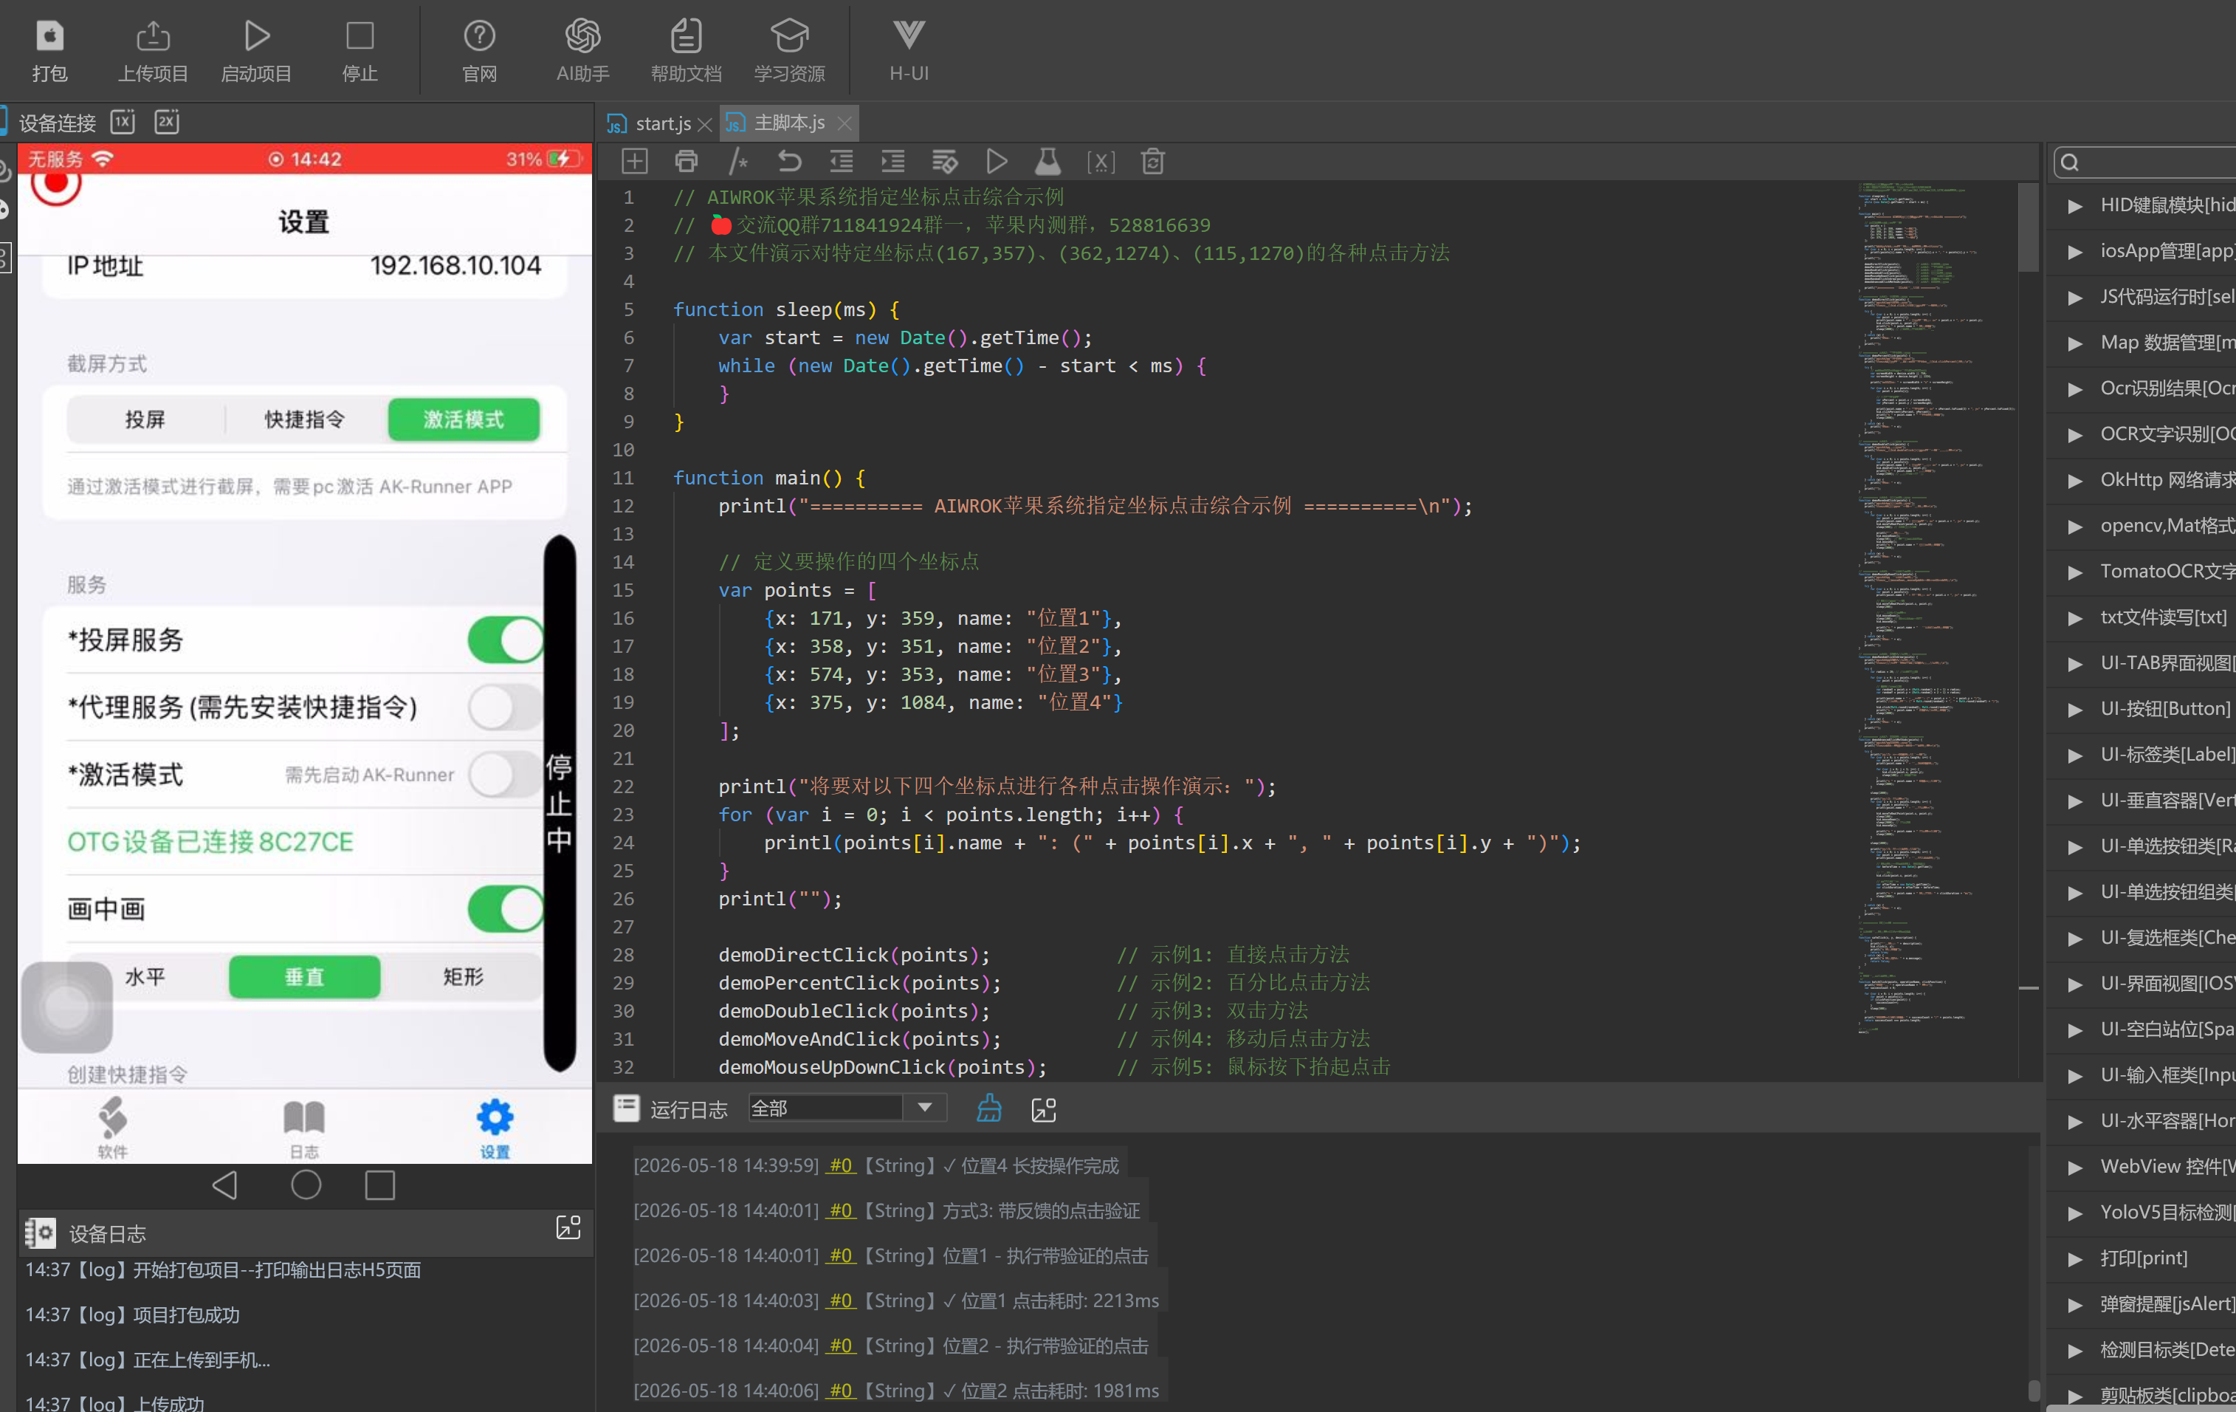2236x1412 pixels.
Task: Click the 停止中 black side bar
Action: 559,802
